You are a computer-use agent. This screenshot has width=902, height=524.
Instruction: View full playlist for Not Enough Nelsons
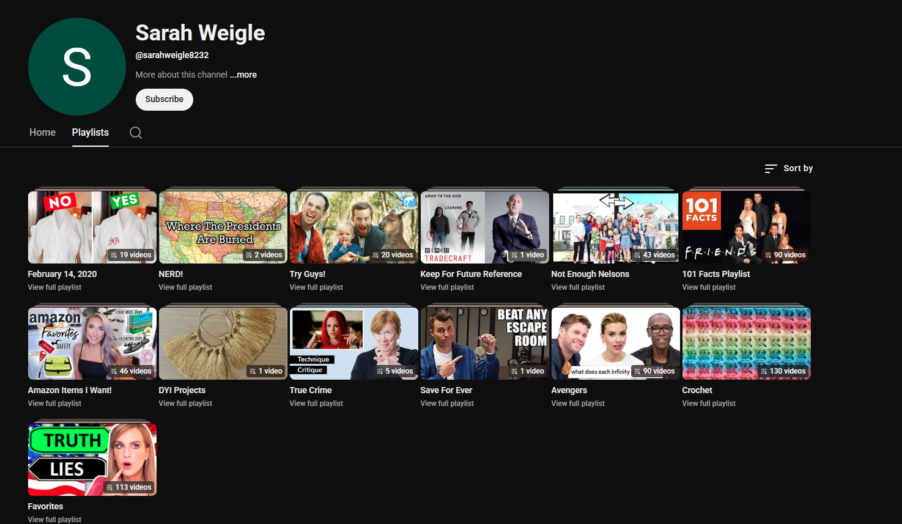pyautogui.click(x=578, y=287)
